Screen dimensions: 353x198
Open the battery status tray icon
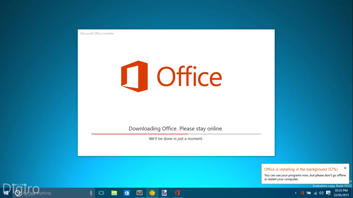coord(309,193)
